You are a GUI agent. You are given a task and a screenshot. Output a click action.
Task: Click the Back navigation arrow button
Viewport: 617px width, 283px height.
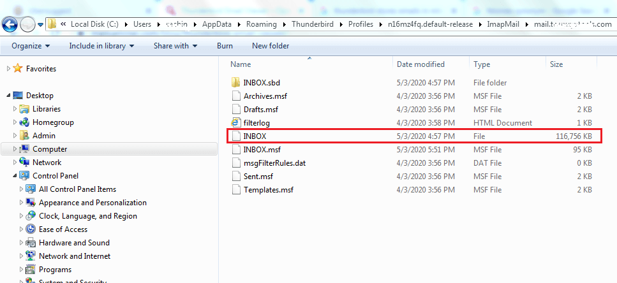[x=9, y=24]
